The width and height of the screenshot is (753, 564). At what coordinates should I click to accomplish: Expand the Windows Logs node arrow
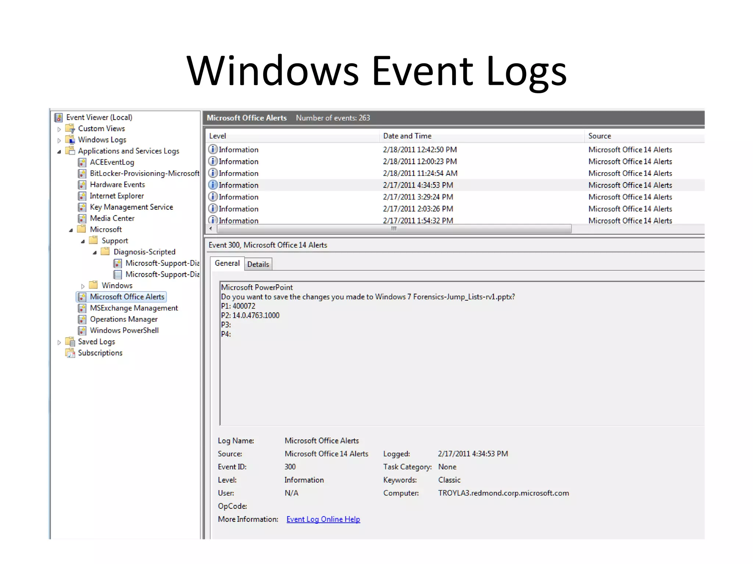59,140
